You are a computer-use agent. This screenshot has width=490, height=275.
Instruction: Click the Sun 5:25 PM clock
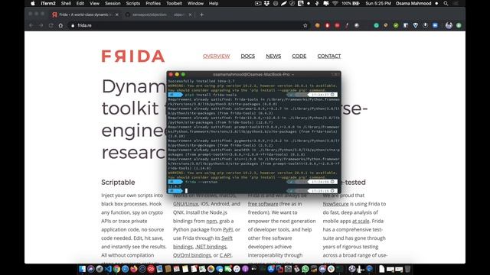378,3
